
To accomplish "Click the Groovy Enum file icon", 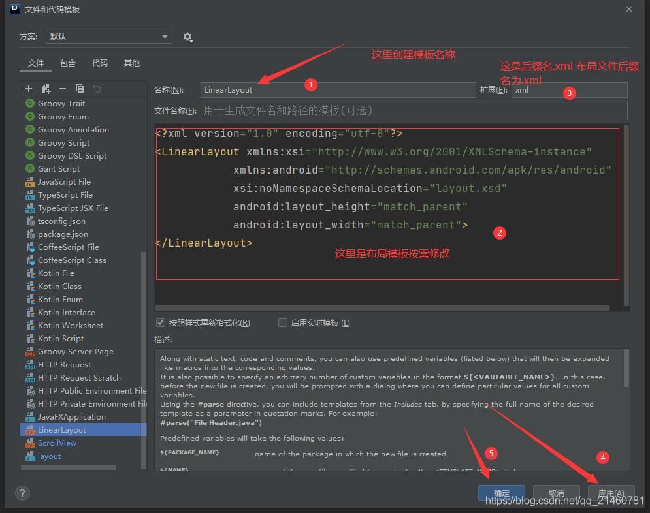I will point(30,116).
